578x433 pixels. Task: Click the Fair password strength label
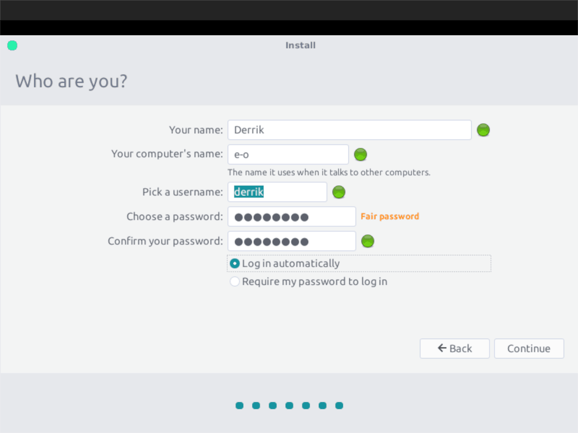coord(390,216)
